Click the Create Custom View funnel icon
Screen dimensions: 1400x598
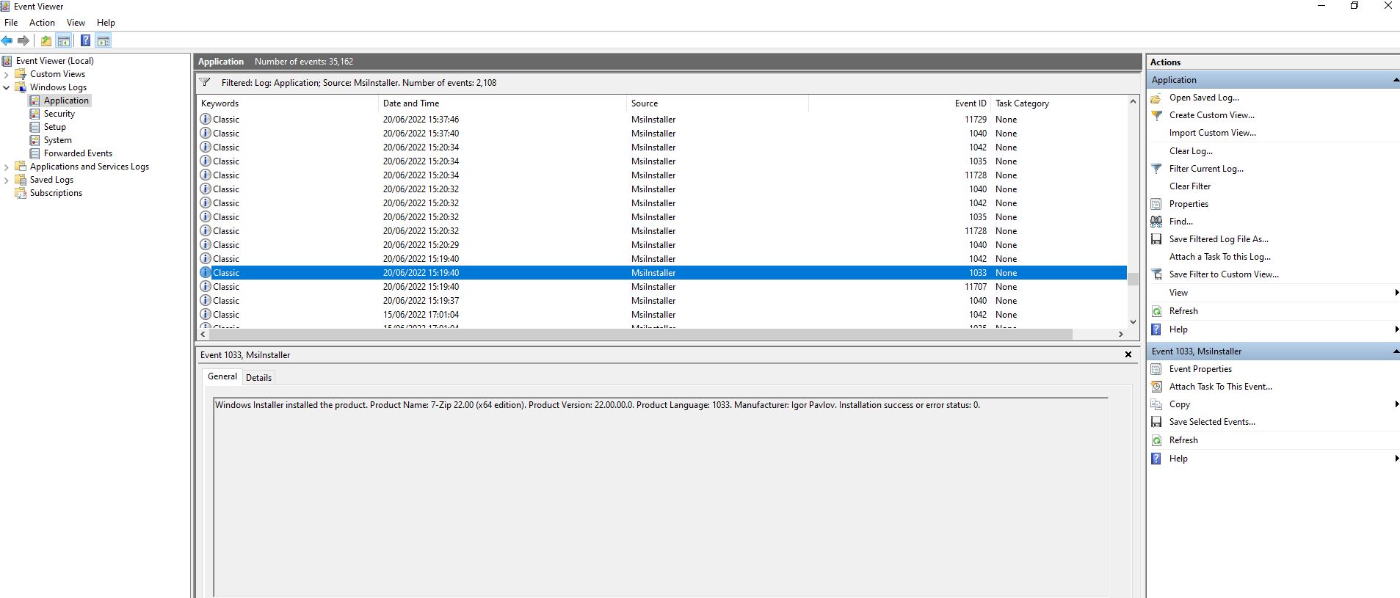1156,115
